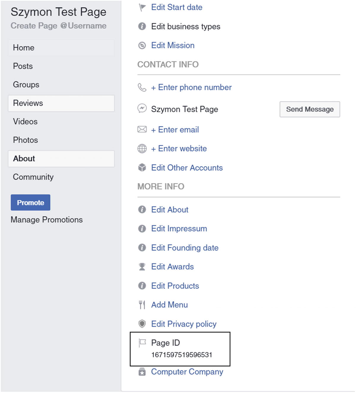Open the Computer Company category link

click(187, 372)
